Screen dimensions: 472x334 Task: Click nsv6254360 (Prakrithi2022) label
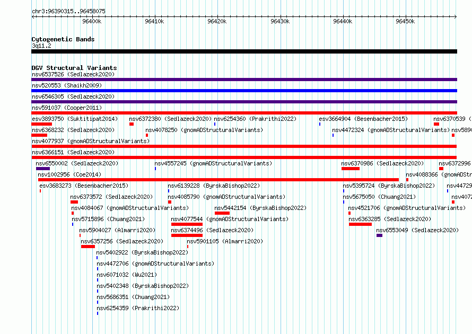click(x=255, y=119)
